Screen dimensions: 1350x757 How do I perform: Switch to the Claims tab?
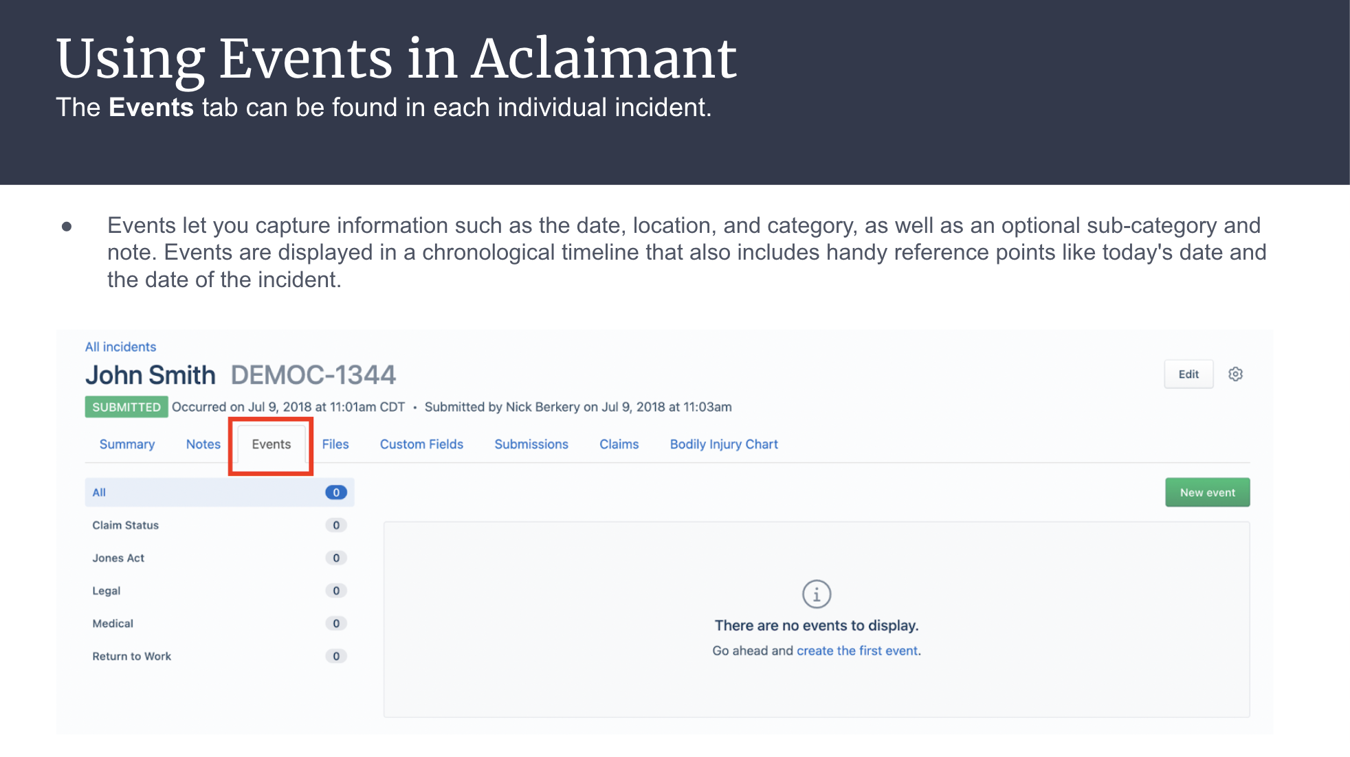tap(619, 444)
